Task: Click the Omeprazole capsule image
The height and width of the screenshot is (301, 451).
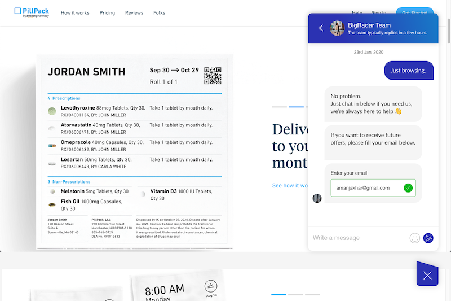Action: [52, 146]
